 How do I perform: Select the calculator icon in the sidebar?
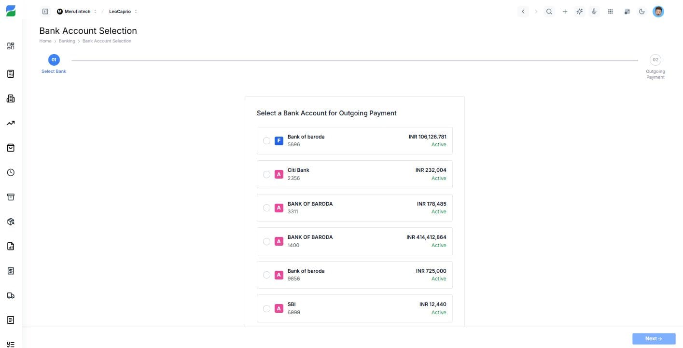[11, 73]
